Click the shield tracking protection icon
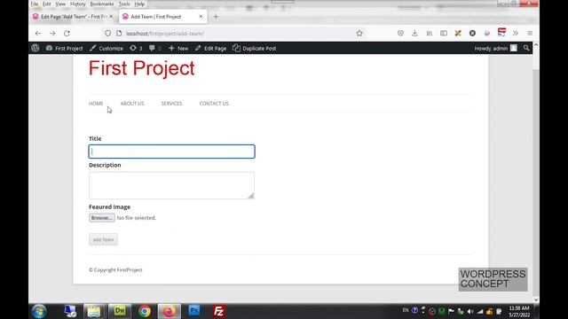The height and width of the screenshot is (319, 568). [107, 34]
